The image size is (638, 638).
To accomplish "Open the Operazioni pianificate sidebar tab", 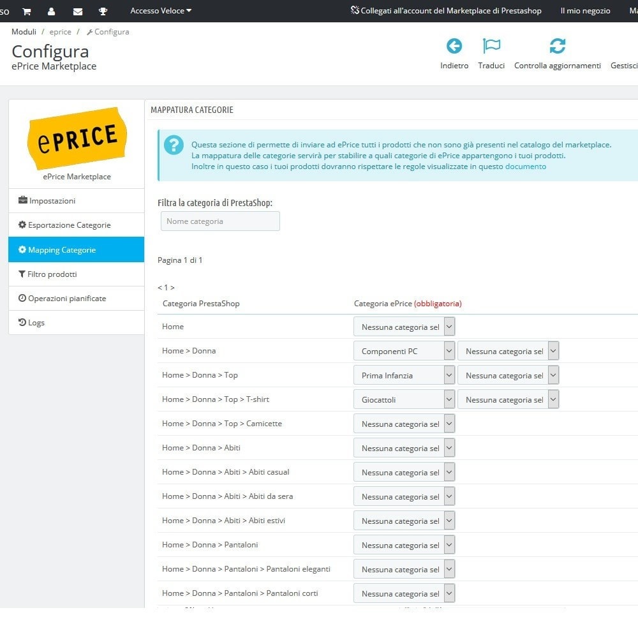I will click(x=77, y=298).
